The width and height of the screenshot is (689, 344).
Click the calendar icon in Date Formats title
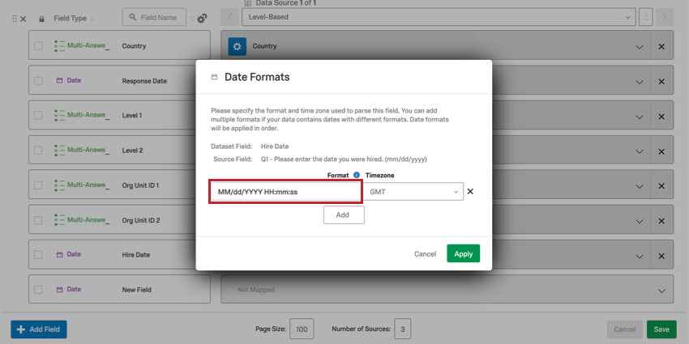pos(215,77)
